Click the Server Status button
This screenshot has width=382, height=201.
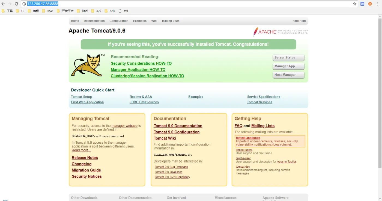[x=288, y=58]
